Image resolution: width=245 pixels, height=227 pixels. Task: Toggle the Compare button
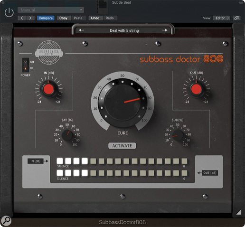click(46, 18)
